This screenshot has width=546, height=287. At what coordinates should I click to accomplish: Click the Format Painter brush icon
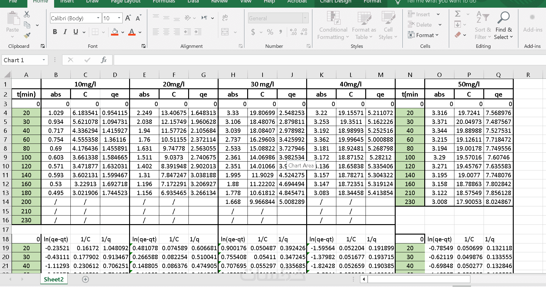27,36
